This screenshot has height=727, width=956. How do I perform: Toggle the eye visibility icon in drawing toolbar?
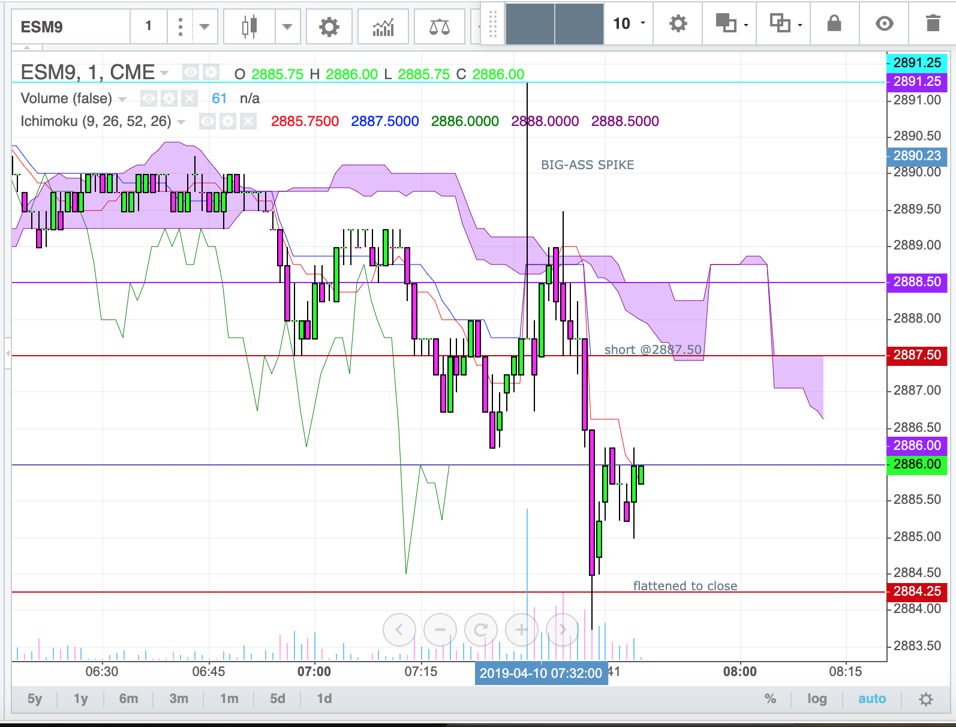click(884, 23)
